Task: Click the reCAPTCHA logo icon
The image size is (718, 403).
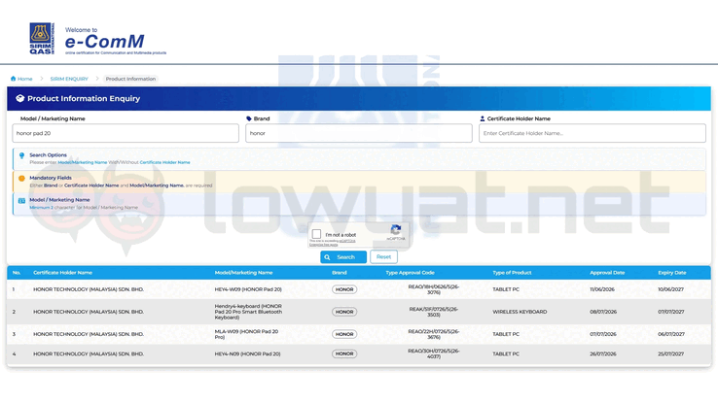Action: 396,230
